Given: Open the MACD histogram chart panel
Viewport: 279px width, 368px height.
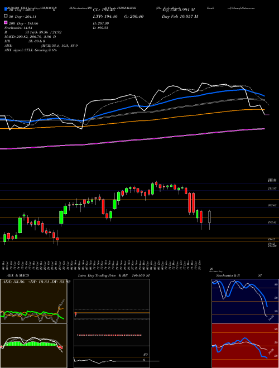Looking at the screenshot, I should 33,346.
